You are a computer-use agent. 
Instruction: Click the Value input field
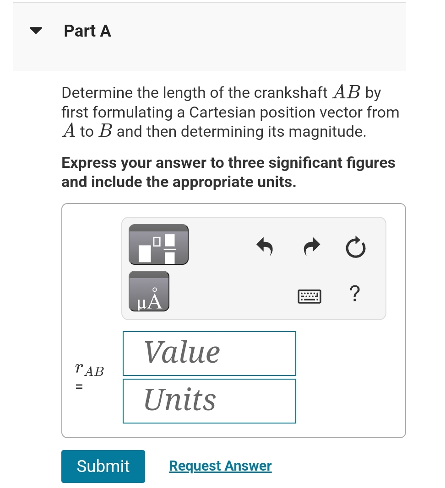[x=209, y=353]
